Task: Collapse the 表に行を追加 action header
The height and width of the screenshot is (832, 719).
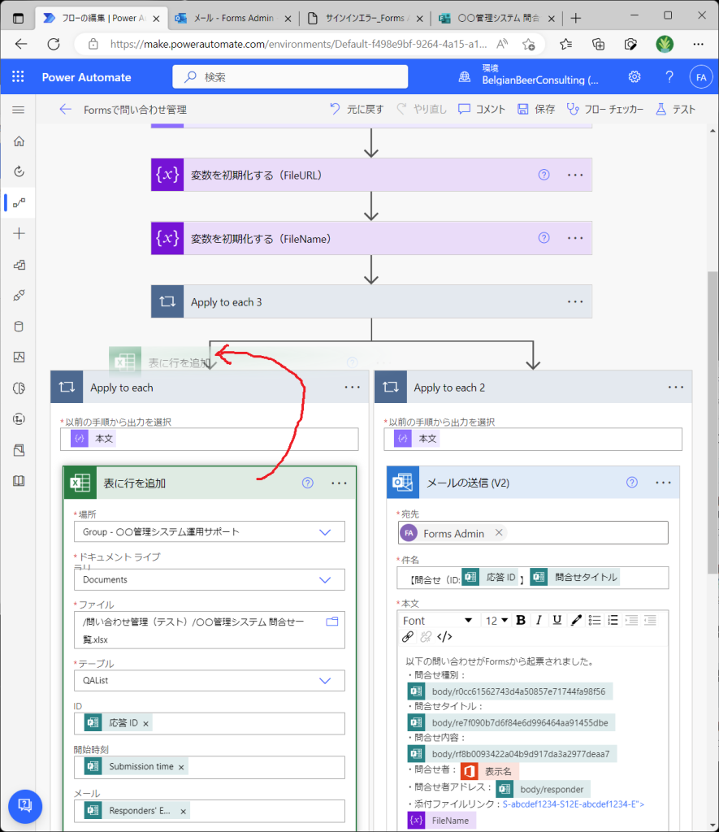Action: click(x=210, y=483)
